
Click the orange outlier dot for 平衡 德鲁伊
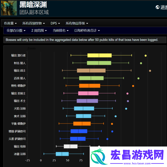(112, 124)
